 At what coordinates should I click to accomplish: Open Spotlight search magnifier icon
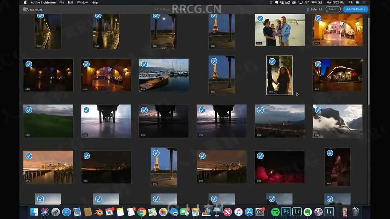[x=351, y=2]
